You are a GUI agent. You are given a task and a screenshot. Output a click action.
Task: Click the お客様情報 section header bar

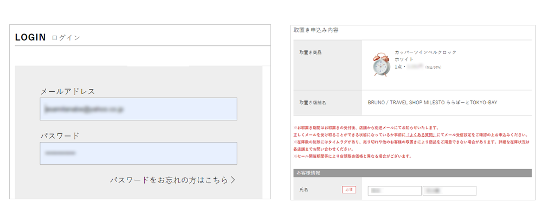412,173
